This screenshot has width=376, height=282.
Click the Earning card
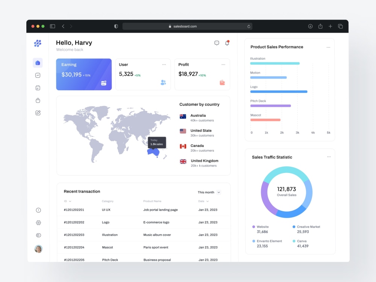(x=84, y=74)
